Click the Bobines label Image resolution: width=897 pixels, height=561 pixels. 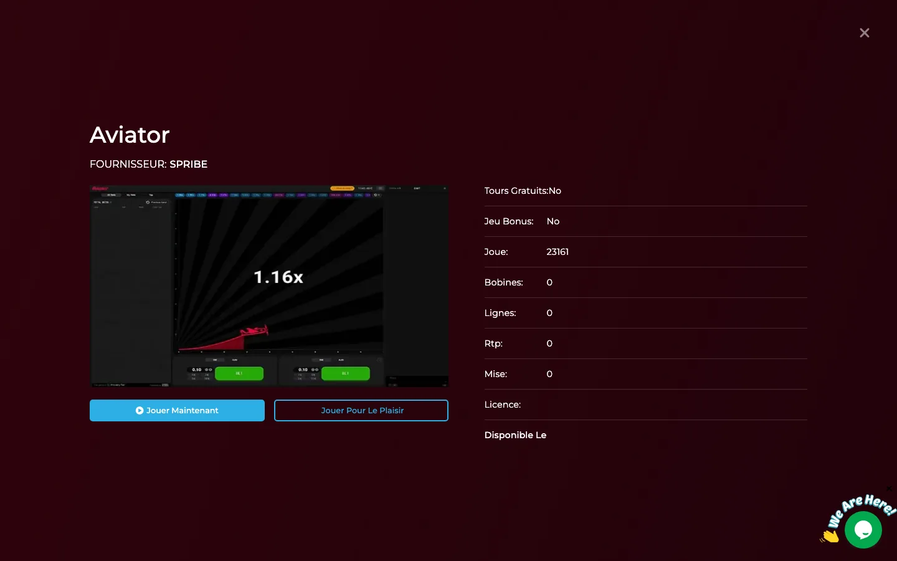tap(503, 282)
